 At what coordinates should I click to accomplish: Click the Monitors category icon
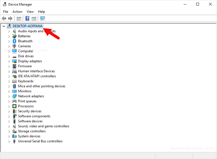(x=14, y=91)
